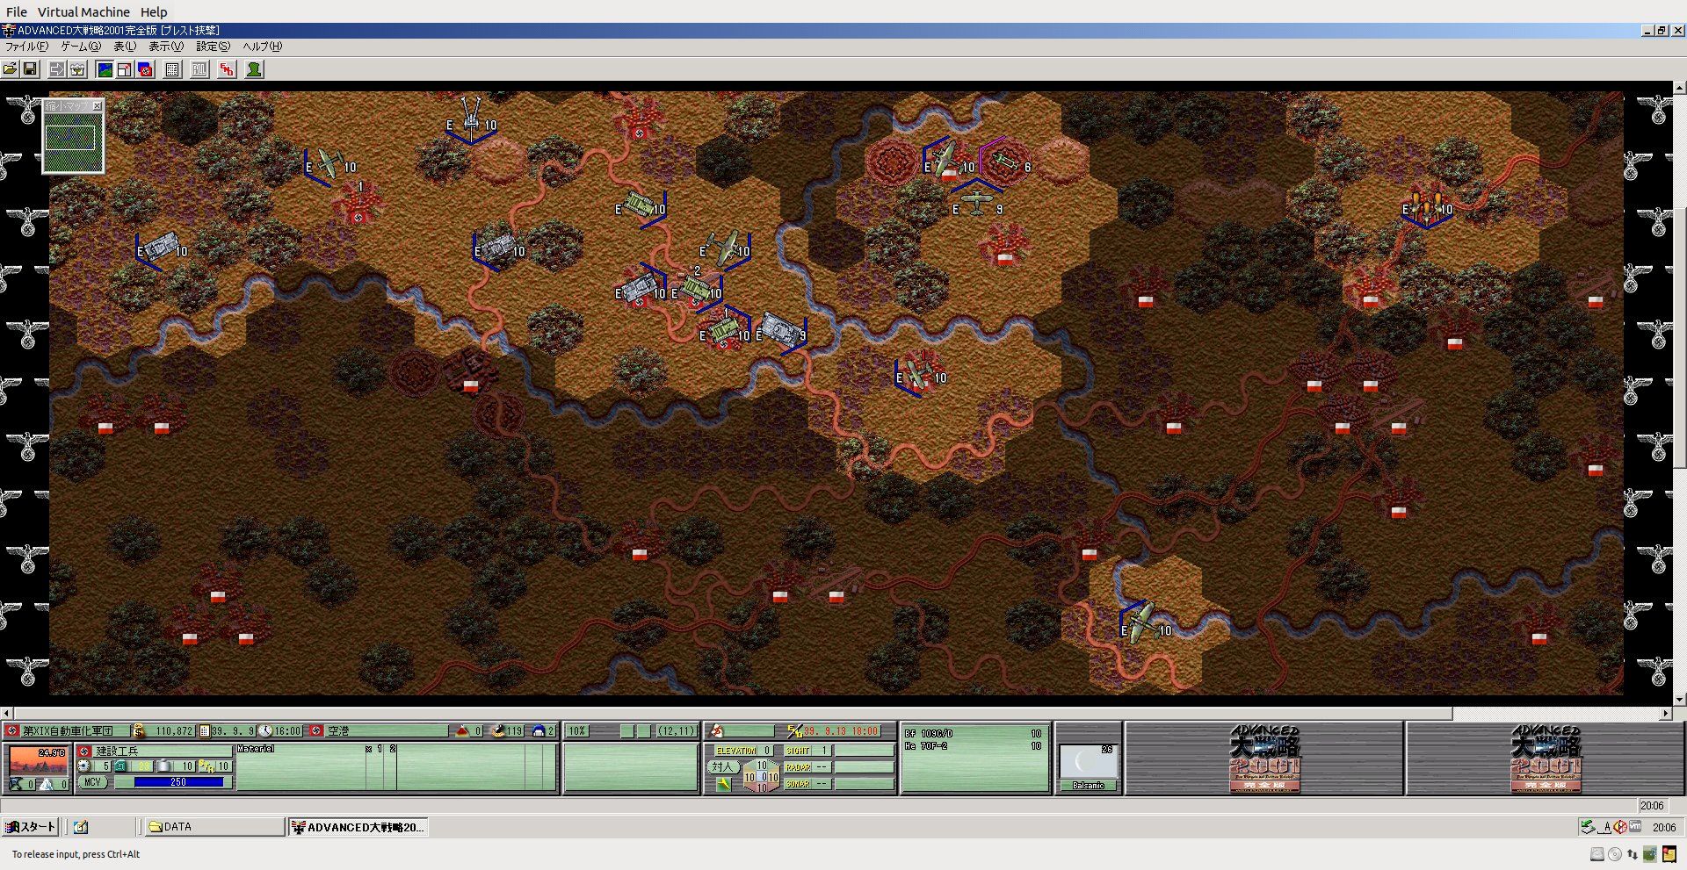Restore the game window using the restore button
This screenshot has width=1687, height=870.
(1662, 30)
